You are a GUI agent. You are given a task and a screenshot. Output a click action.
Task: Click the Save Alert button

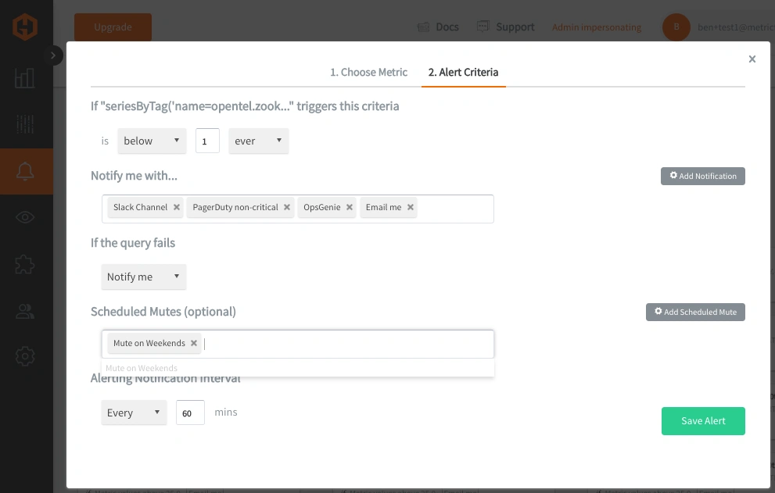click(702, 420)
